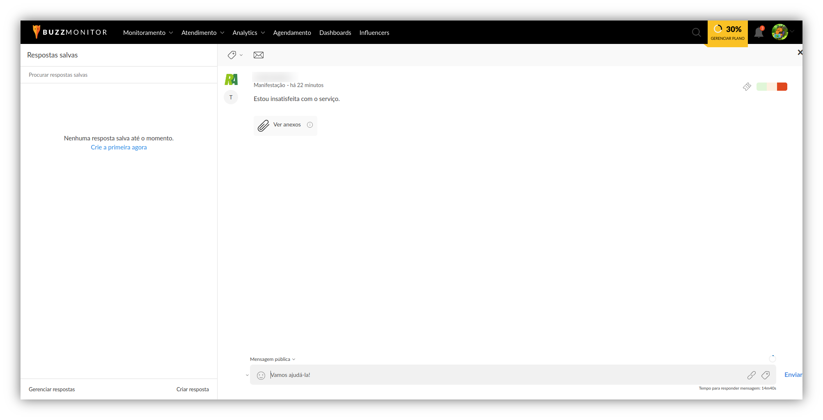Click the Crie a primeira agora link
The width and height of the screenshot is (823, 420).
click(x=119, y=147)
